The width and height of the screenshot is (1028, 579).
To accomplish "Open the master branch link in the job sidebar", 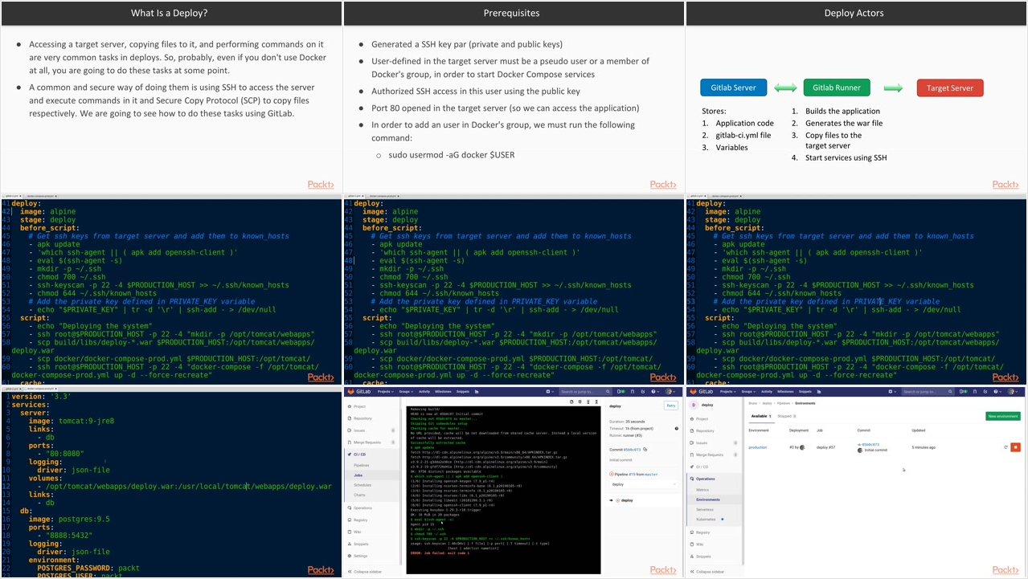I will (651, 474).
